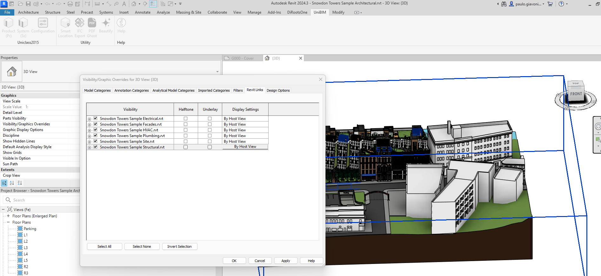Click the Synchronize with Central icon

point(36,4)
